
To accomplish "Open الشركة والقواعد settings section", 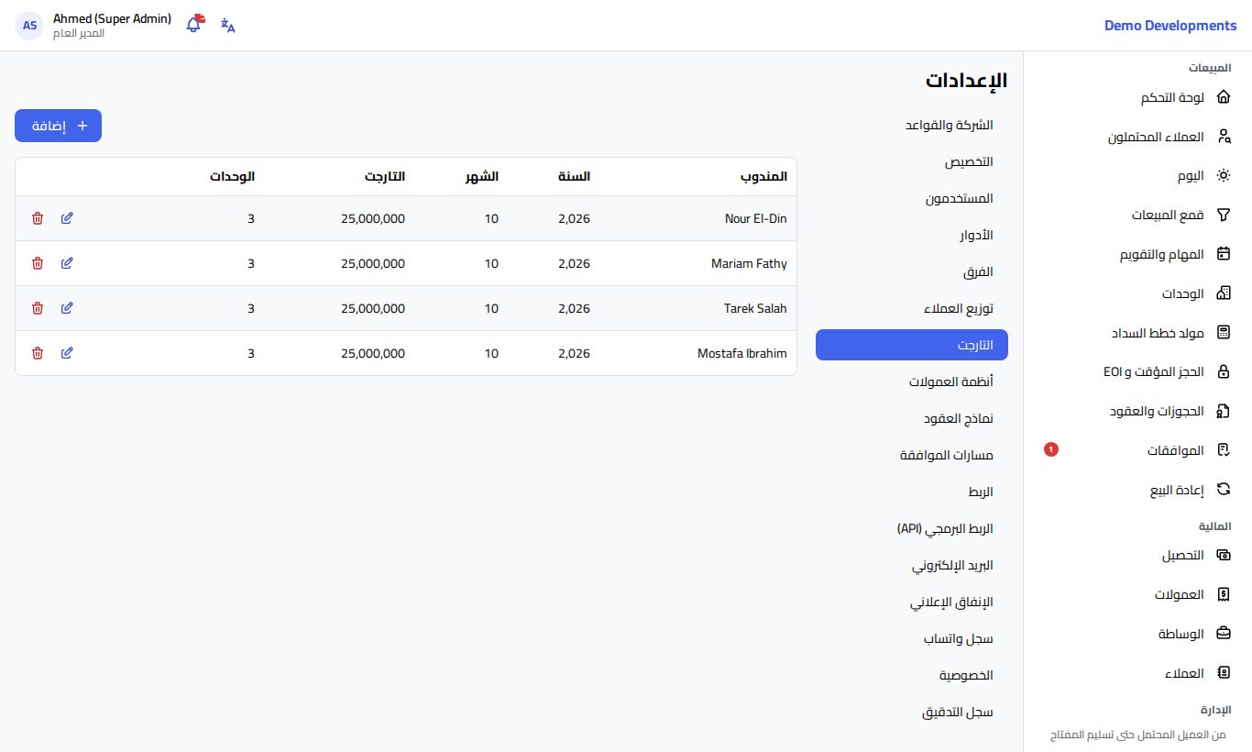I will (x=912, y=125).
